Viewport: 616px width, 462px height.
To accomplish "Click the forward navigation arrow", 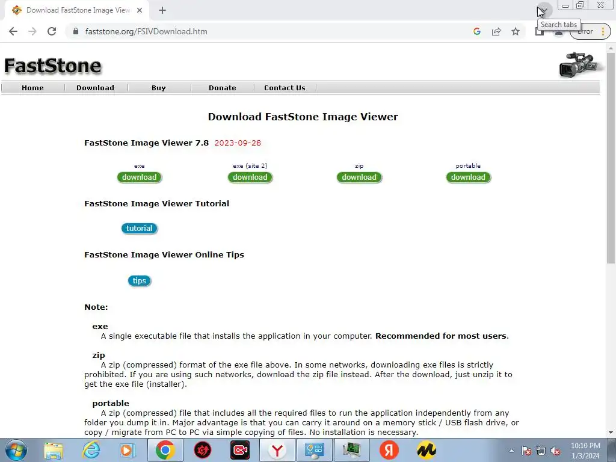I will pyautogui.click(x=32, y=31).
